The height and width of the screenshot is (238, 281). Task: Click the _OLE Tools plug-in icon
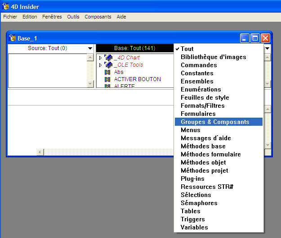pyautogui.click(x=108, y=65)
